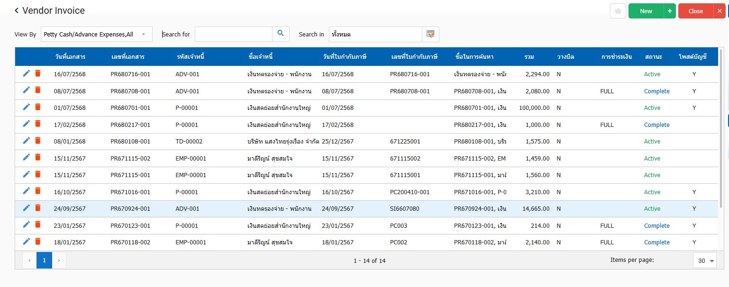Screen dimensions: 729x287
Task: Open the Search in filter icon
Action: click(430, 34)
